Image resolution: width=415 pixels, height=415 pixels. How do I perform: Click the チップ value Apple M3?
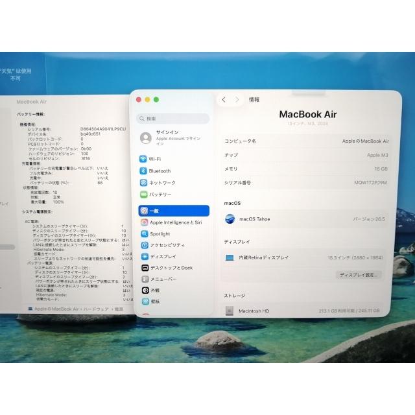pos(377,155)
